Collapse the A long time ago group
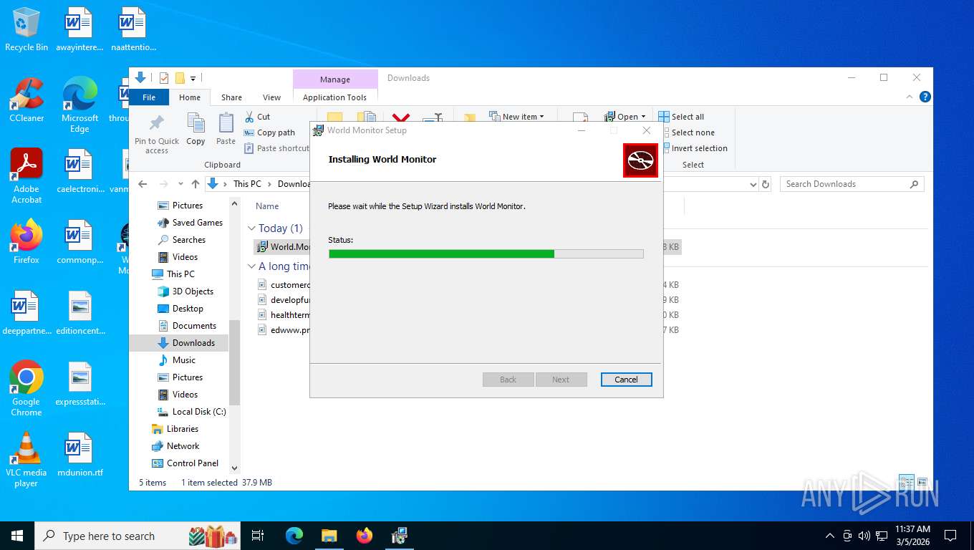The image size is (974, 550). [x=251, y=266]
